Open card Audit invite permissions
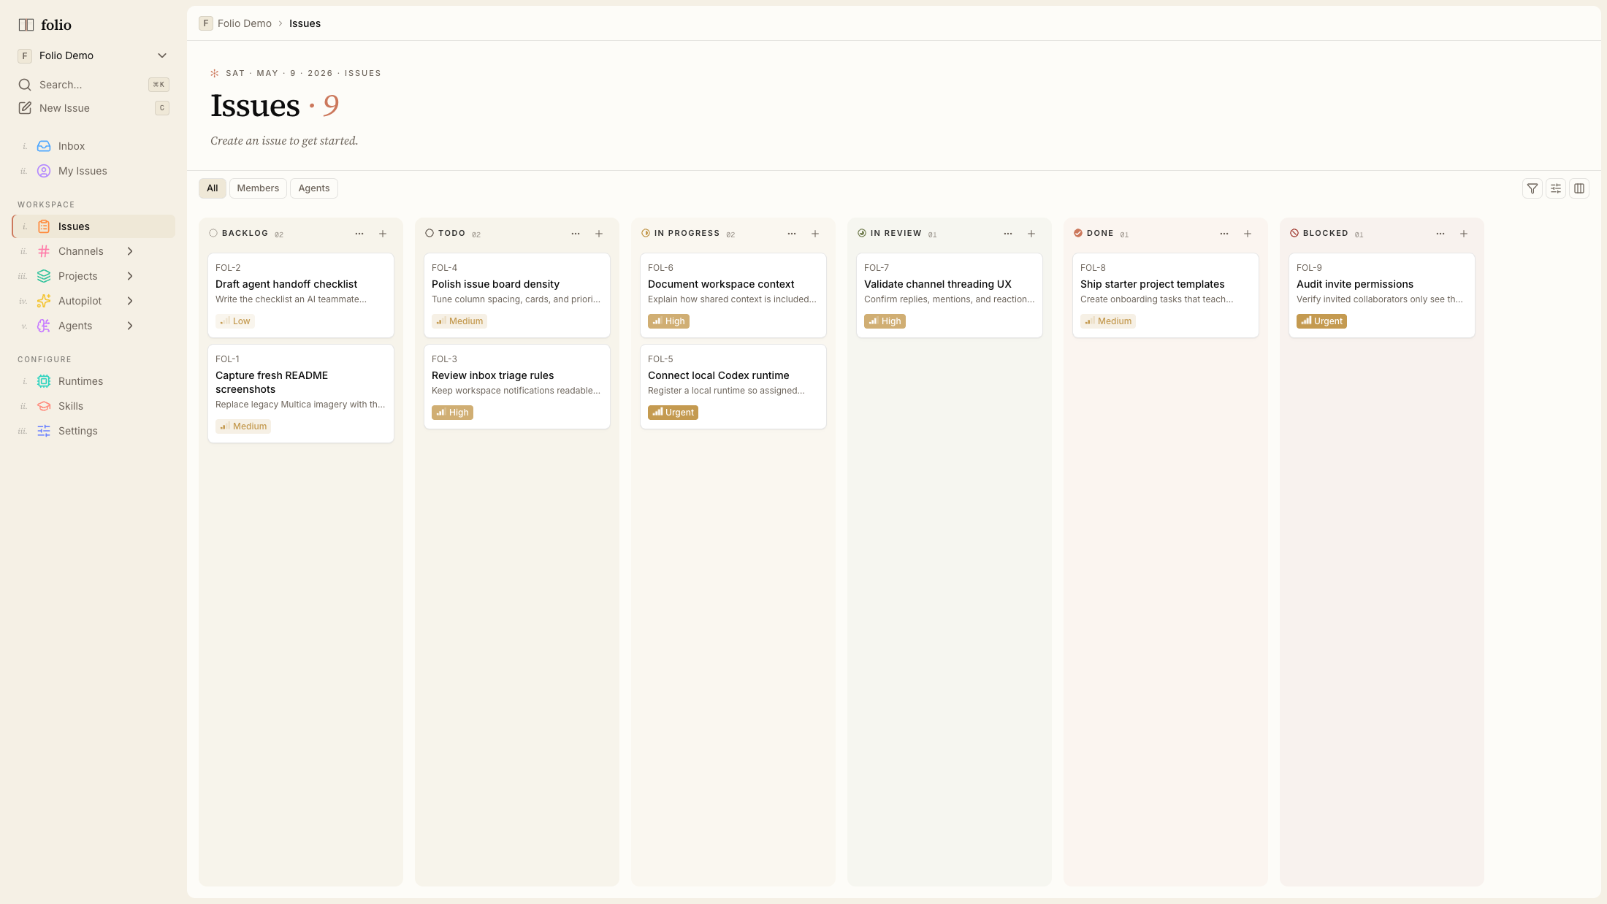Viewport: 1607px width, 904px height. (1382, 295)
